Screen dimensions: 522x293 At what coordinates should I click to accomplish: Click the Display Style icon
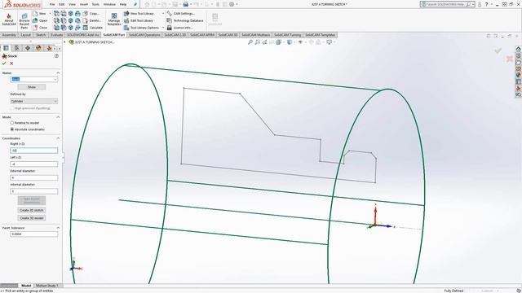290,42
